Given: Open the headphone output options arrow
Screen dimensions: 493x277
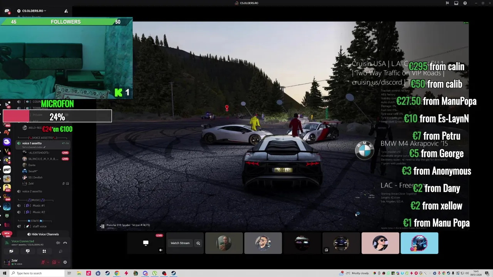Looking at the screenshot, I should 59,262.
